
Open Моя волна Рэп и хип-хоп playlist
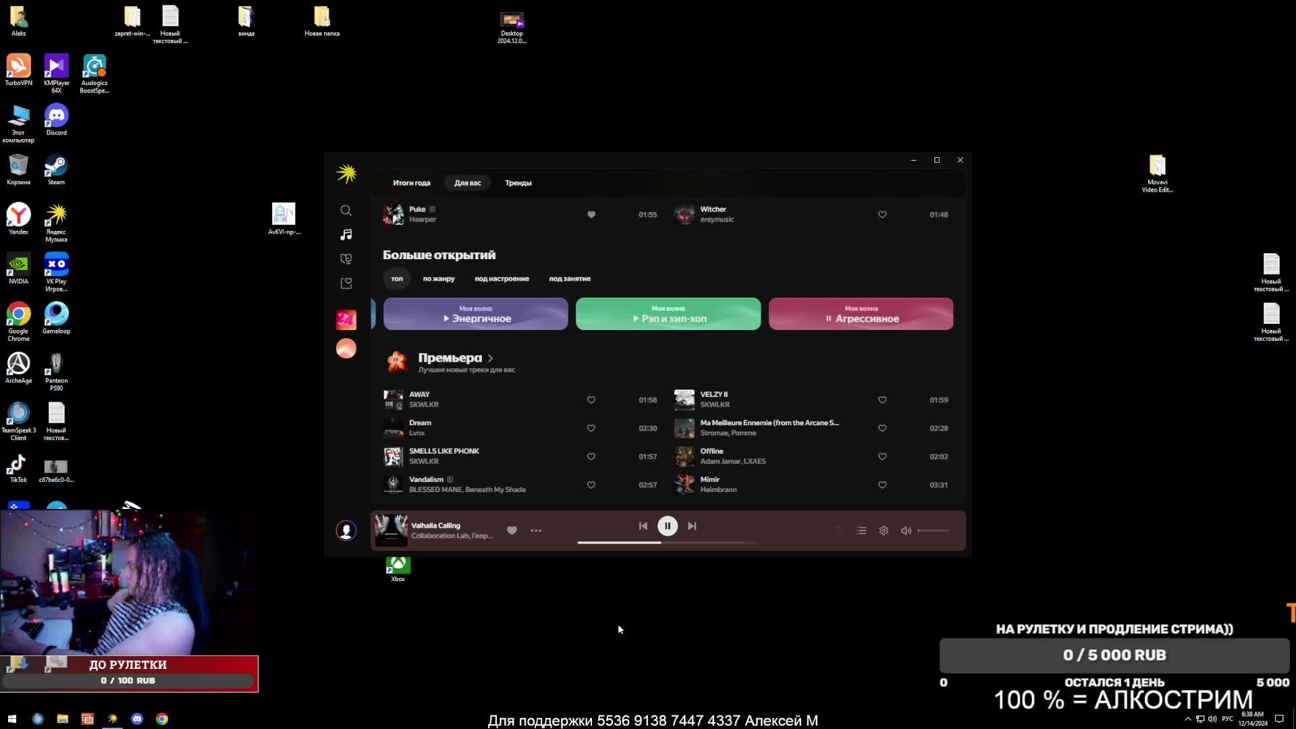668,313
